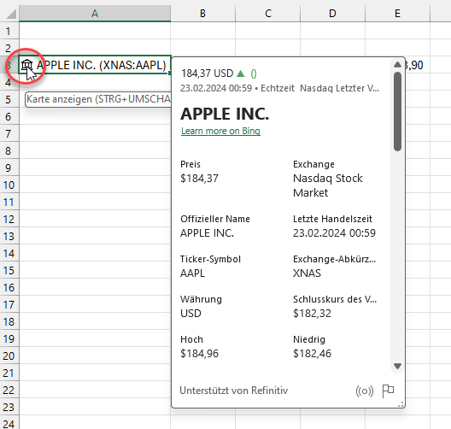Click the Niedrig value $182,46

[x=312, y=353]
